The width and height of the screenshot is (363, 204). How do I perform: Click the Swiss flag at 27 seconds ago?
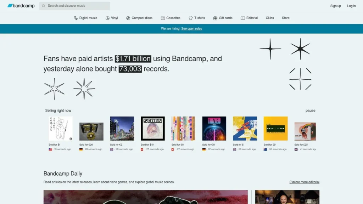[x=173, y=149]
